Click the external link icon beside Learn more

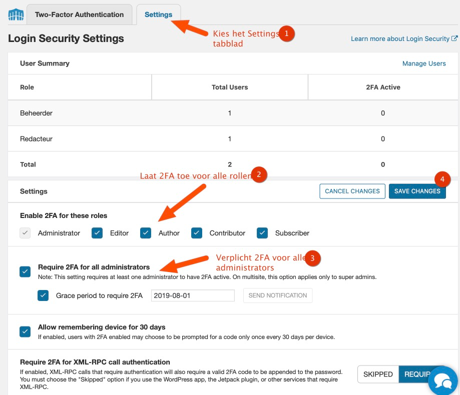tap(454, 38)
